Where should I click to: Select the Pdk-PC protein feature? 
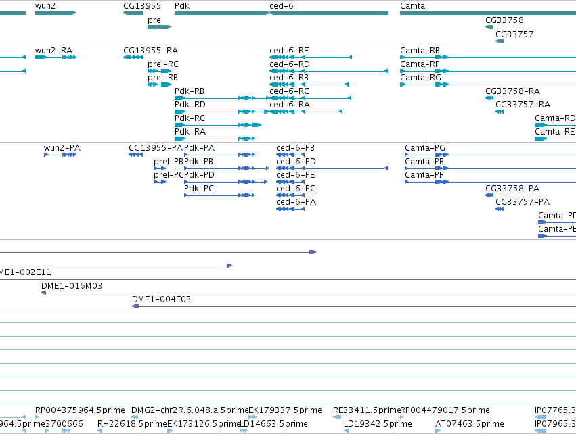tap(220, 195)
